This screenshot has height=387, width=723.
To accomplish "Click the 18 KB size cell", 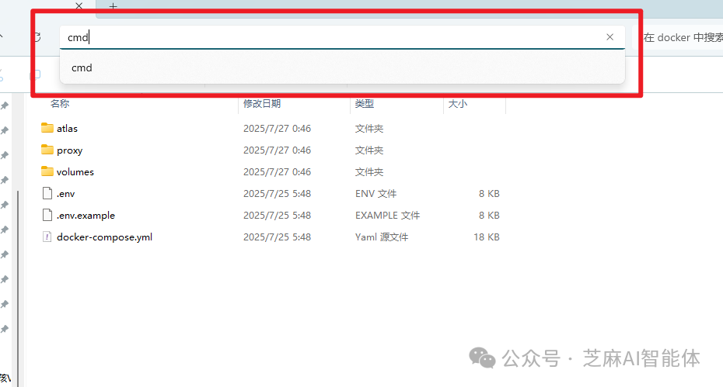I will pyautogui.click(x=487, y=237).
